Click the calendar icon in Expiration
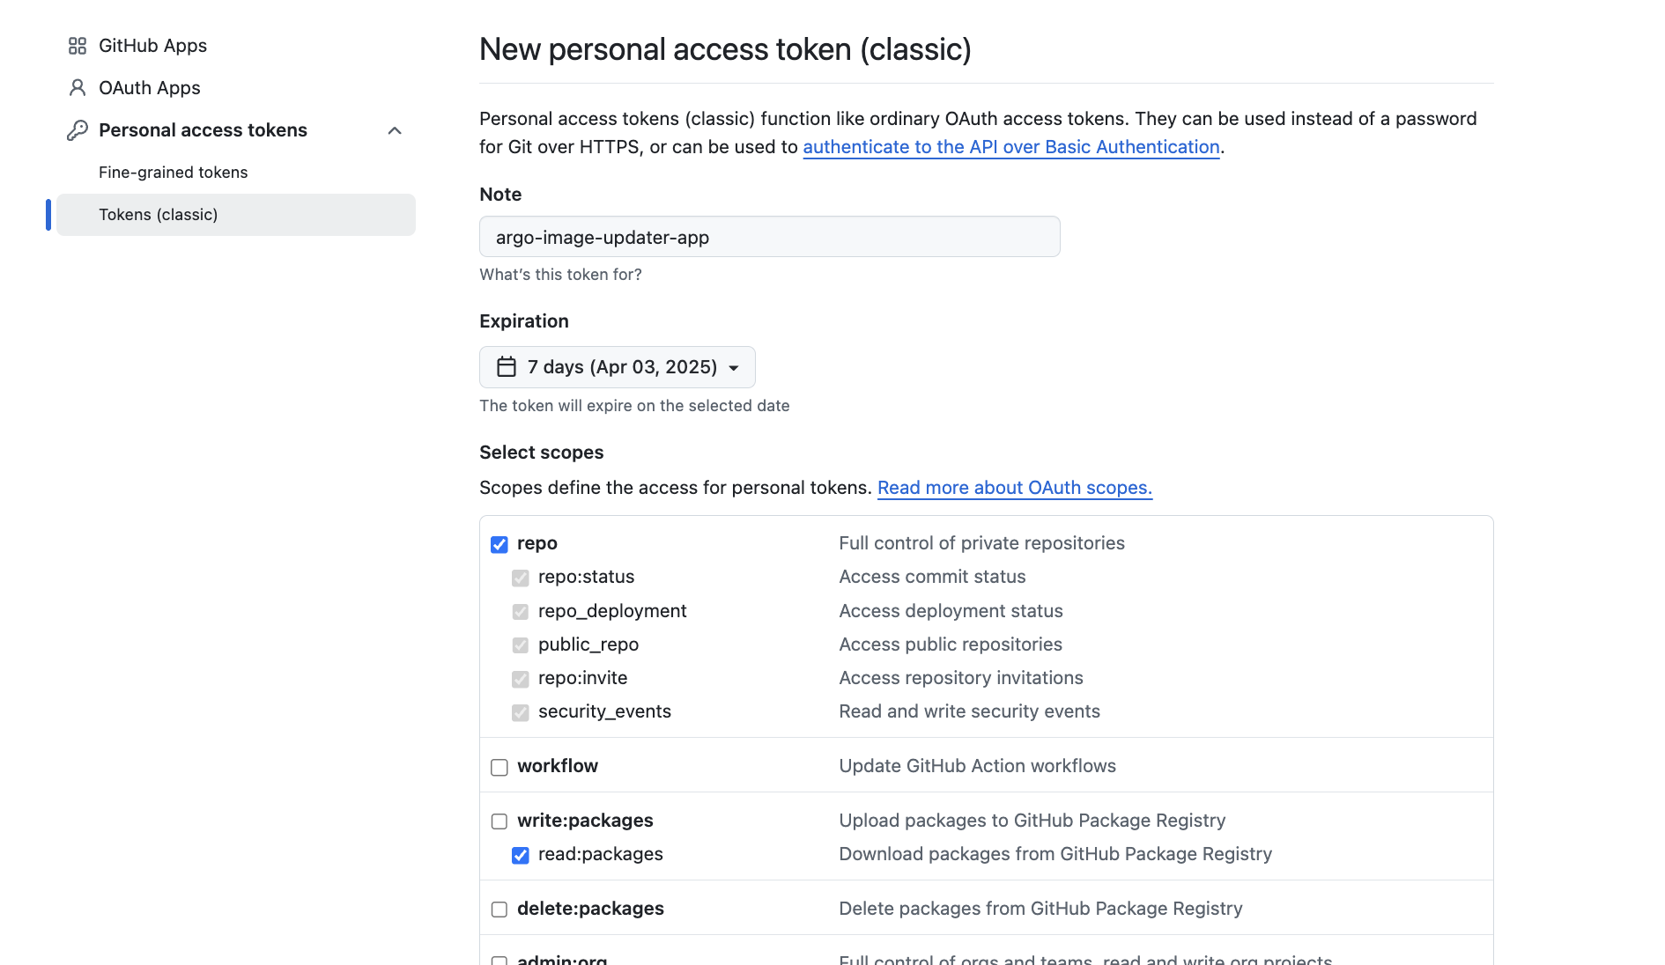1665x965 pixels. click(x=507, y=367)
